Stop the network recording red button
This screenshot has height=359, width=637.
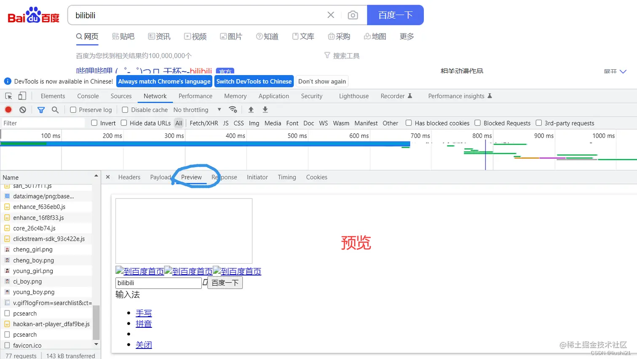8,110
